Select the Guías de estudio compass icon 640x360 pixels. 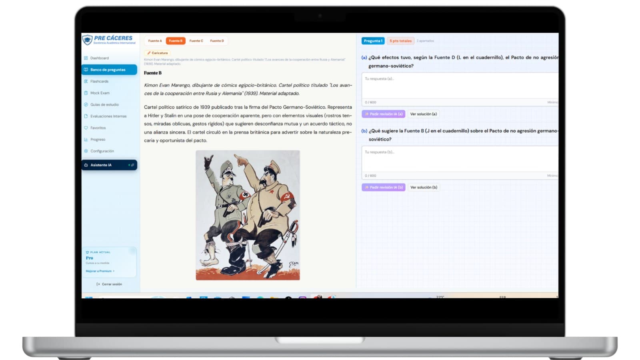tap(86, 104)
